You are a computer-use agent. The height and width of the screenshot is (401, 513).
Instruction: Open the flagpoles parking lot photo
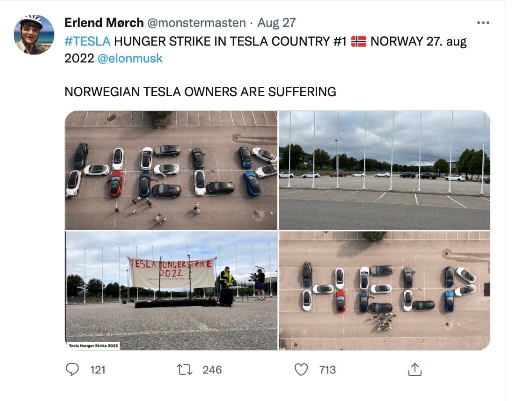(x=384, y=170)
